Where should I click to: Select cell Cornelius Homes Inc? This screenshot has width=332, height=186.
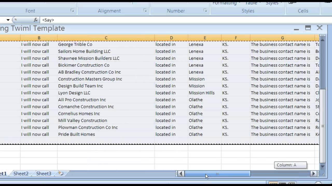click(x=106, y=114)
